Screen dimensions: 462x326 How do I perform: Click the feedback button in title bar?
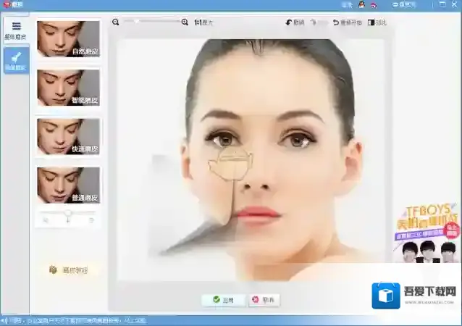click(404, 5)
